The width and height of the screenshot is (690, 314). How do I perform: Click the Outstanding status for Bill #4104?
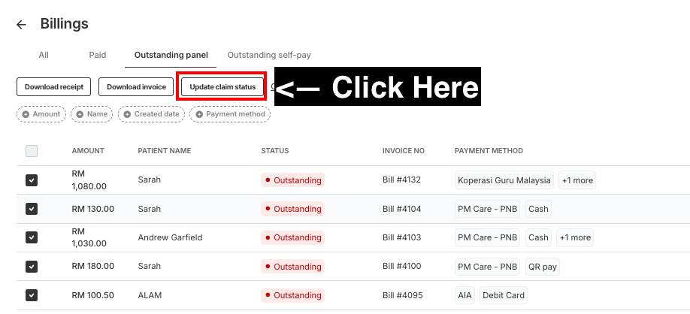(x=292, y=209)
